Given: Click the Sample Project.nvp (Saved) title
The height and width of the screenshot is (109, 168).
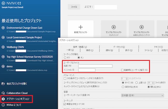Looking at the screenshot, I should pos(12,7).
